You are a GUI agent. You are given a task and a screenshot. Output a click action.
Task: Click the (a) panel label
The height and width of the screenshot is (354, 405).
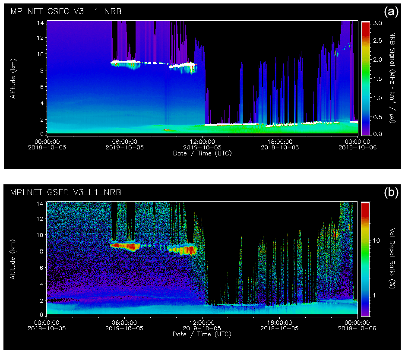pyautogui.click(x=392, y=12)
